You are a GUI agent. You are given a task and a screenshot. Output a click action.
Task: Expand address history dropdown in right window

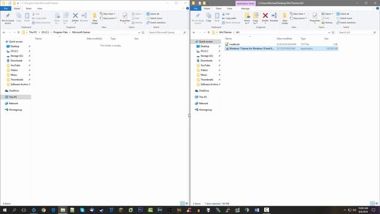point(329,32)
